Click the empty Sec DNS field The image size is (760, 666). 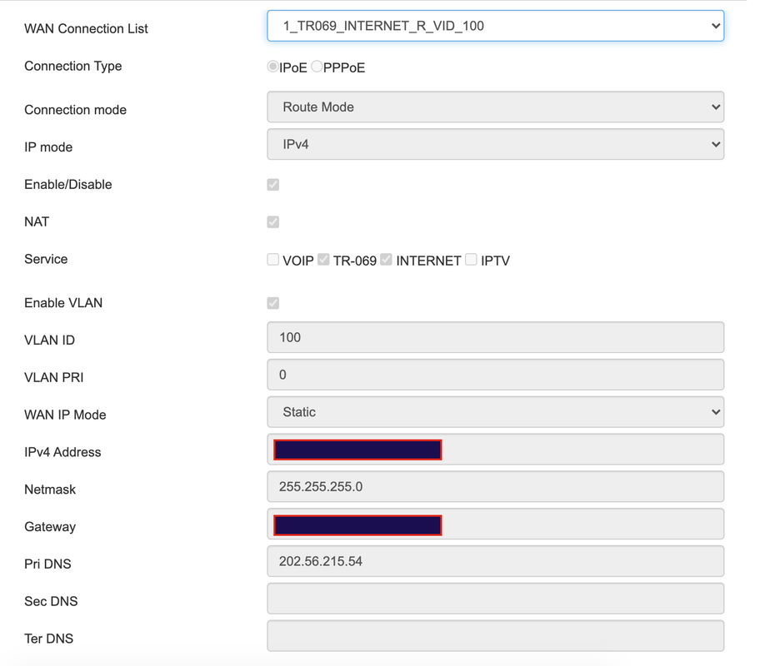click(x=495, y=599)
